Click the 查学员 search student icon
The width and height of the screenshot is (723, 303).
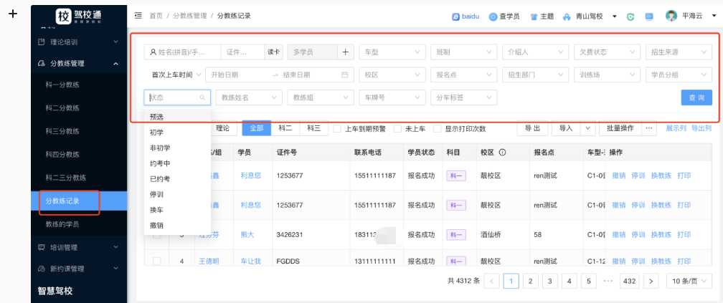point(493,16)
